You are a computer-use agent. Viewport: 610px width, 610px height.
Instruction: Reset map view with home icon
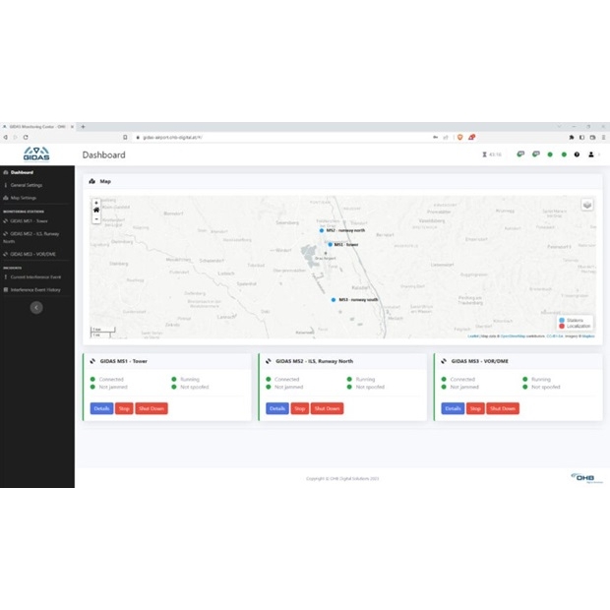(x=95, y=210)
